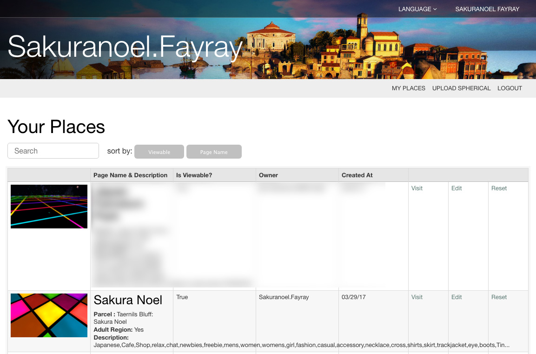Visit the first blurred place entry

[x=417, y=188]
